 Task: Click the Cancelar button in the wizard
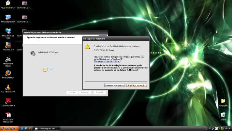pos(100,92)
